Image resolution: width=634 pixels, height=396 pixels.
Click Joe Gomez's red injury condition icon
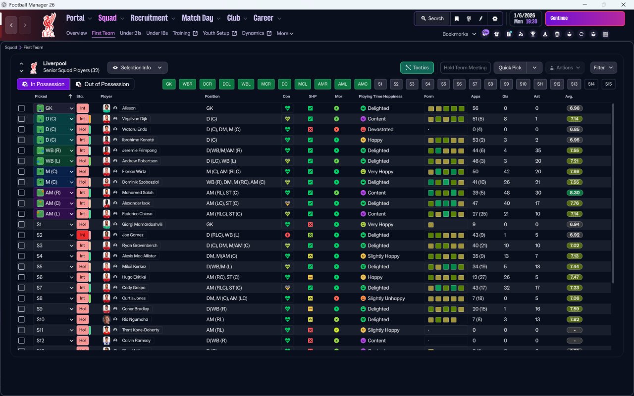287,235
